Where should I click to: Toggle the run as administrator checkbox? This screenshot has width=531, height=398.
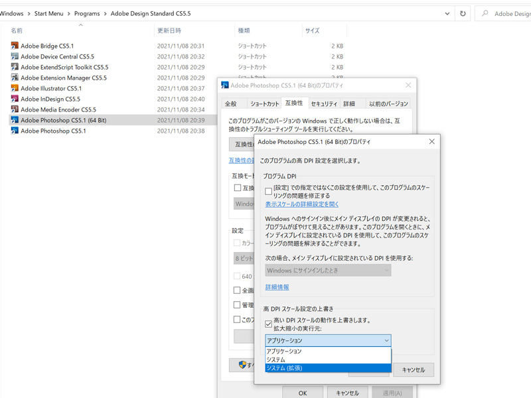click(x=237, y=305)
